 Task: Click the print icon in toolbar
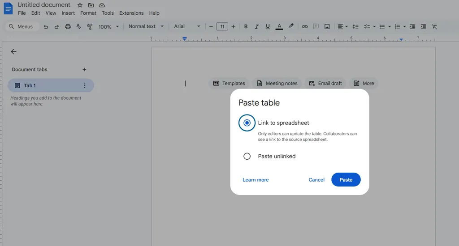[x=68, y=27]
